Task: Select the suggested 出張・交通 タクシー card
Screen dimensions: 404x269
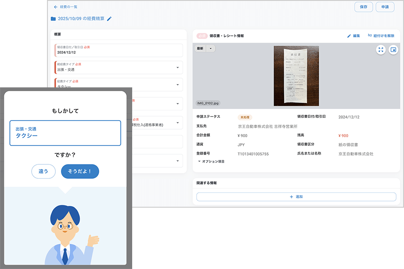Action: [65, 133]
